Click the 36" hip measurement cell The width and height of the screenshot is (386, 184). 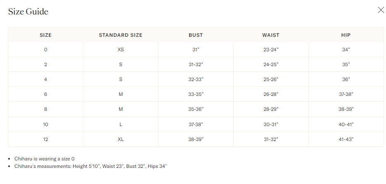(x=346, y=79)
